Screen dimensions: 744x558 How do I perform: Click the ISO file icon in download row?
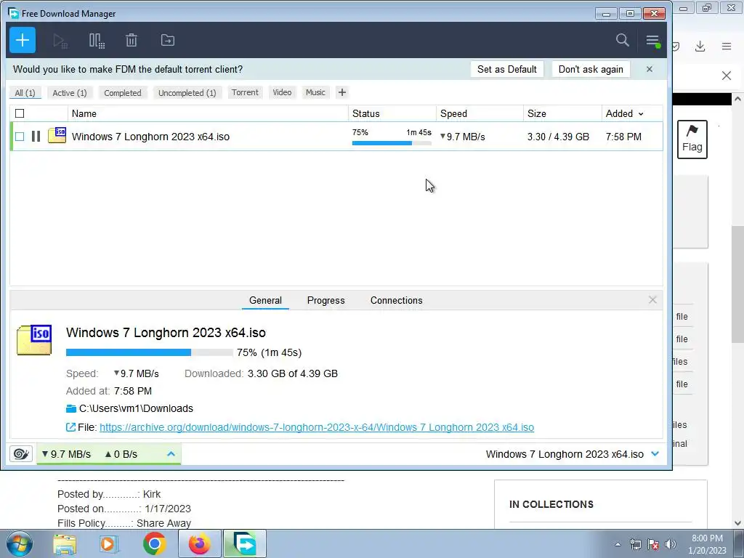(57, 136)
